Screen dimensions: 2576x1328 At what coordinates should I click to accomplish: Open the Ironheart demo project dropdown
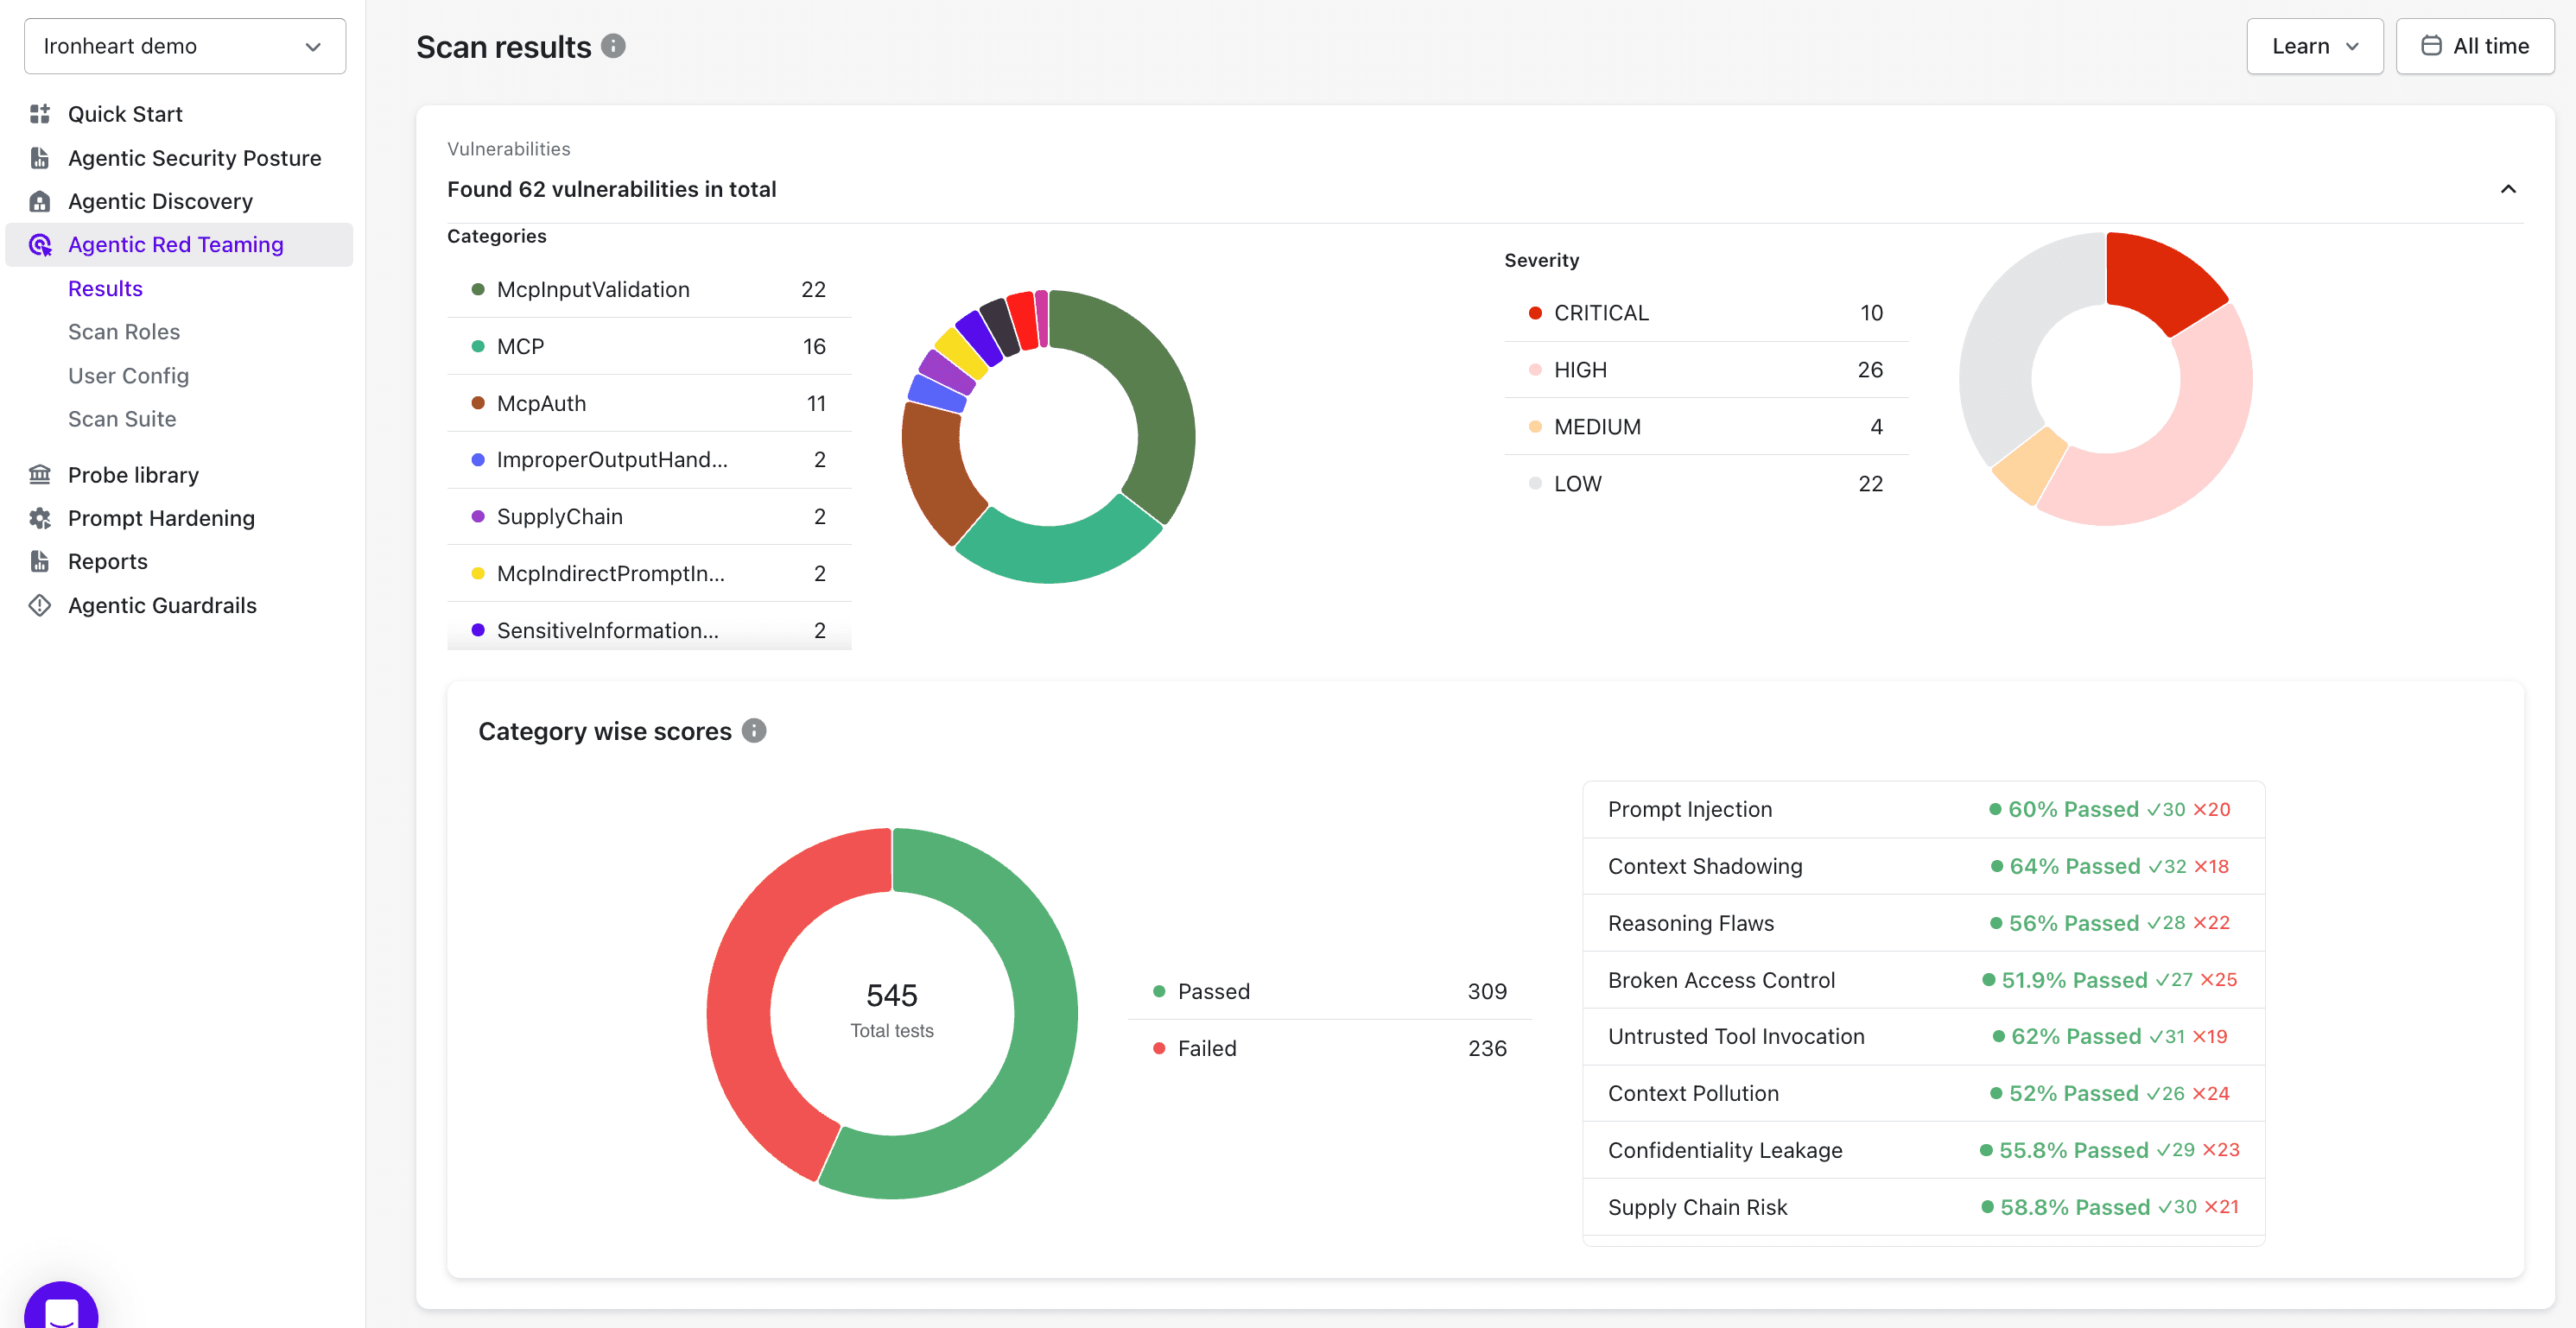(x=184, y=46)
